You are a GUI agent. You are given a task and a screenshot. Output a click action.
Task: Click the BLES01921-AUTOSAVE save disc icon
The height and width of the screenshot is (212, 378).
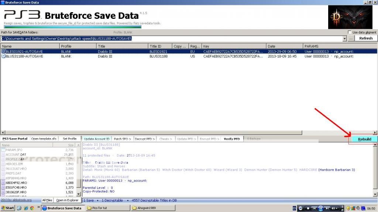coord(3,52)
